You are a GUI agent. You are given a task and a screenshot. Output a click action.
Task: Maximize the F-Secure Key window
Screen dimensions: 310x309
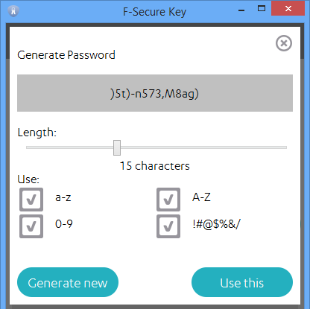[262, 9]
